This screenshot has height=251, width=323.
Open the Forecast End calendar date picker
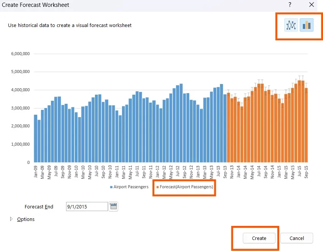(114, 207)
